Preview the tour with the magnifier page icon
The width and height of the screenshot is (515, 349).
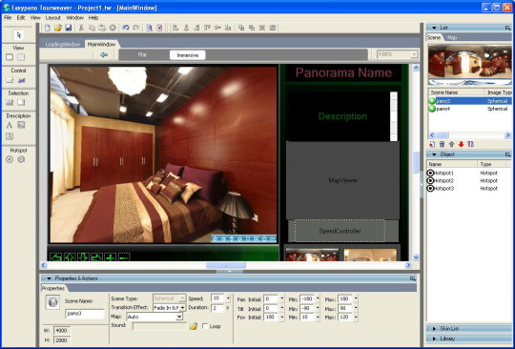point(149,28)
